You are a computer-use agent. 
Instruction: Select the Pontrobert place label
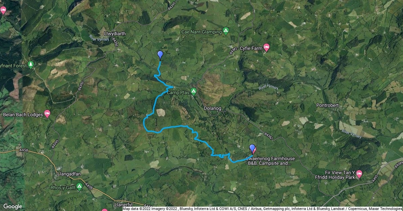pos(327,105)
